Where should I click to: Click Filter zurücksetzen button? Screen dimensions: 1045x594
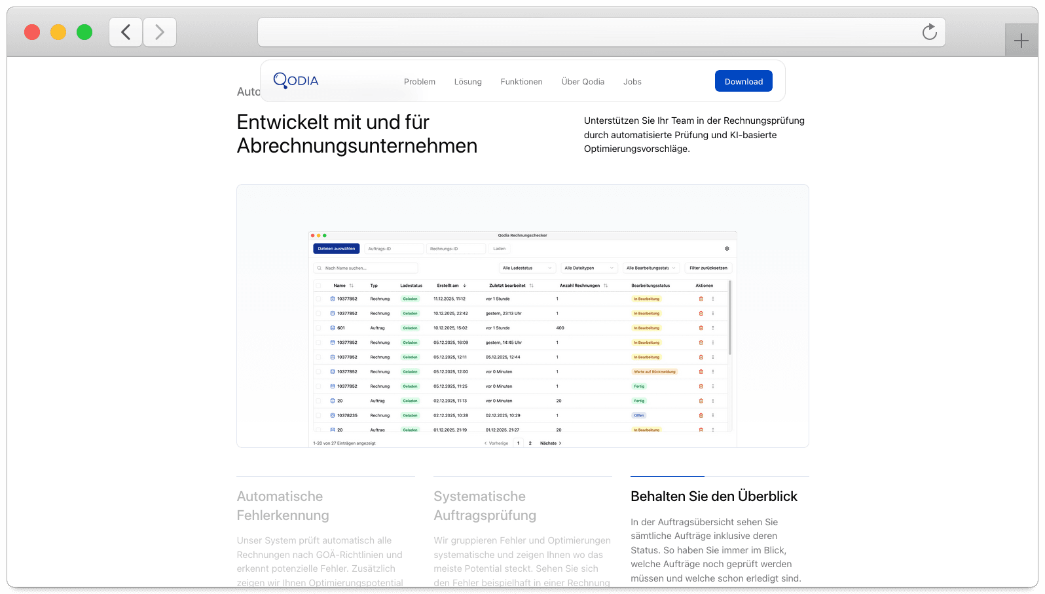click(x=708, y=268)
